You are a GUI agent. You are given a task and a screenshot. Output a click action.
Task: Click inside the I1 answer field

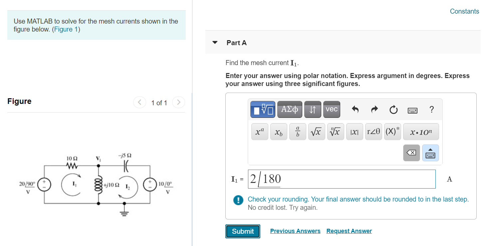tap(342, 179)
